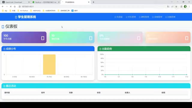Close the OpenCode Download tab
Viewport: 192px width, 108px height.
click(x=29, y=2)
